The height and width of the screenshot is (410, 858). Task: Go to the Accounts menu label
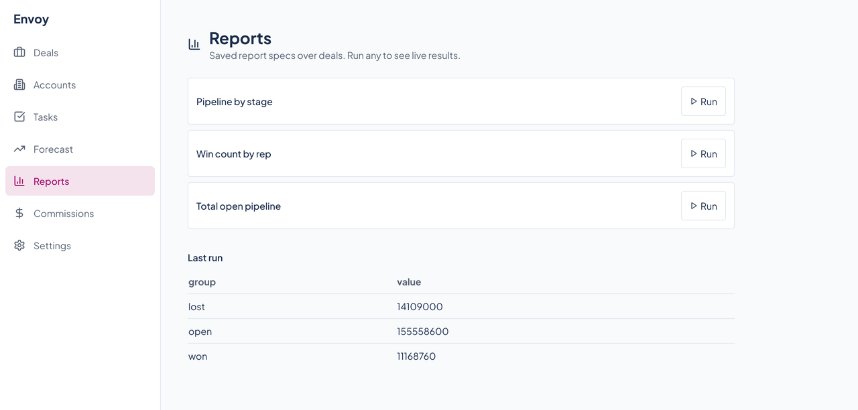click(x=54, y=85)
